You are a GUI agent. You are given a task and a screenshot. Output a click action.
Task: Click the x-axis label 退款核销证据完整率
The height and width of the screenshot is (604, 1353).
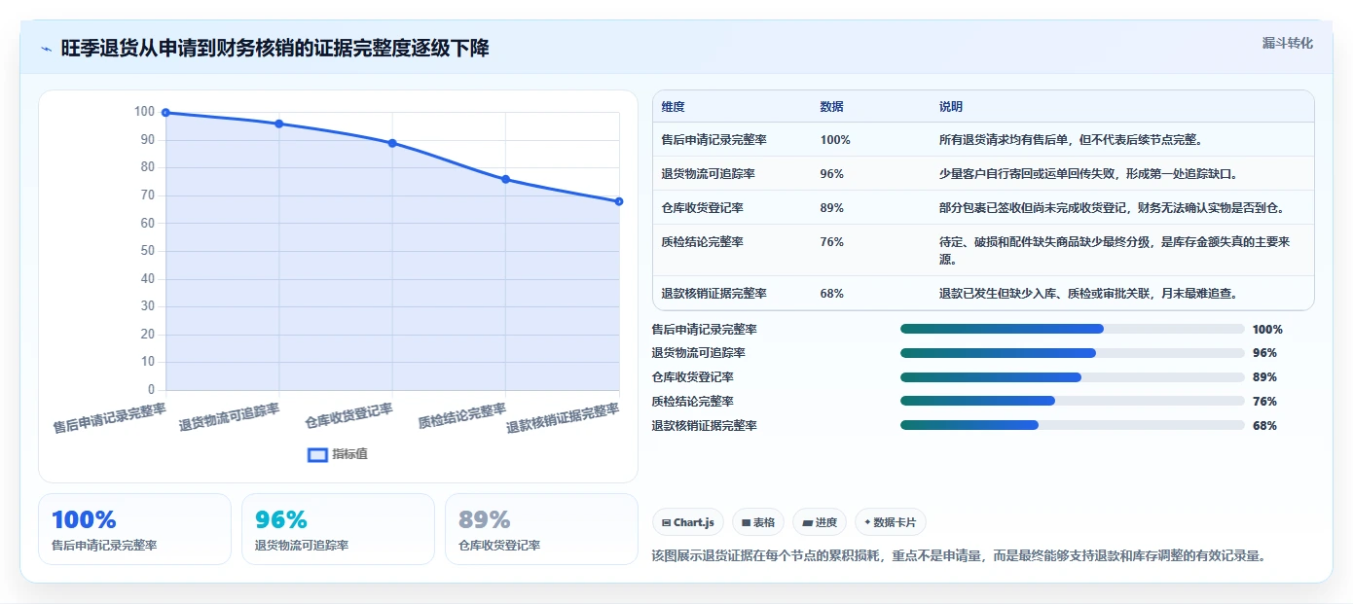coord(563,418)
